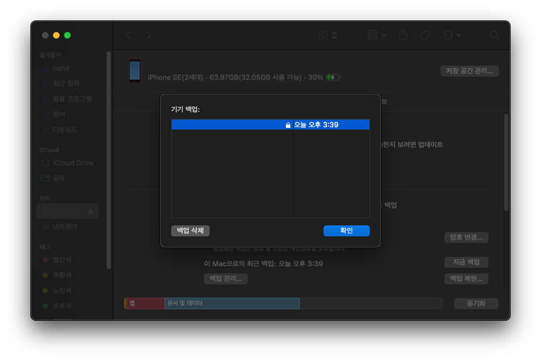This screenshot has height=361, width=541.
Task: Open the Share toolbar icon
Action: pos(403,35)
